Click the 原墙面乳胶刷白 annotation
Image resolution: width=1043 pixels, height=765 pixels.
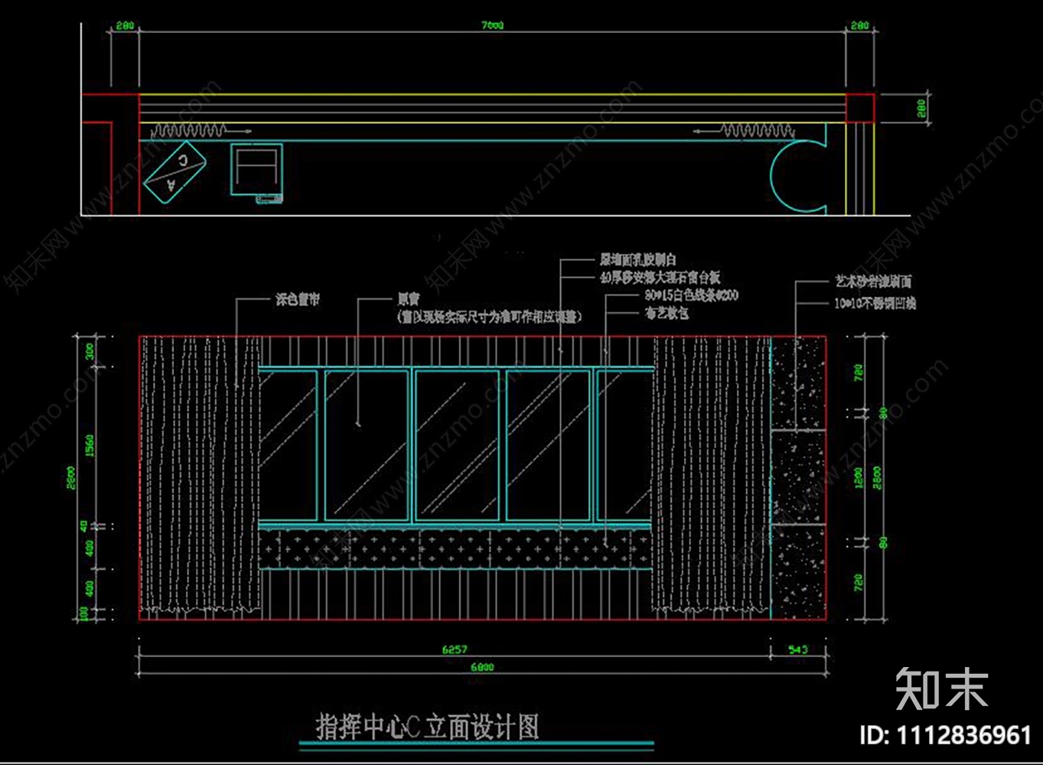637,260
